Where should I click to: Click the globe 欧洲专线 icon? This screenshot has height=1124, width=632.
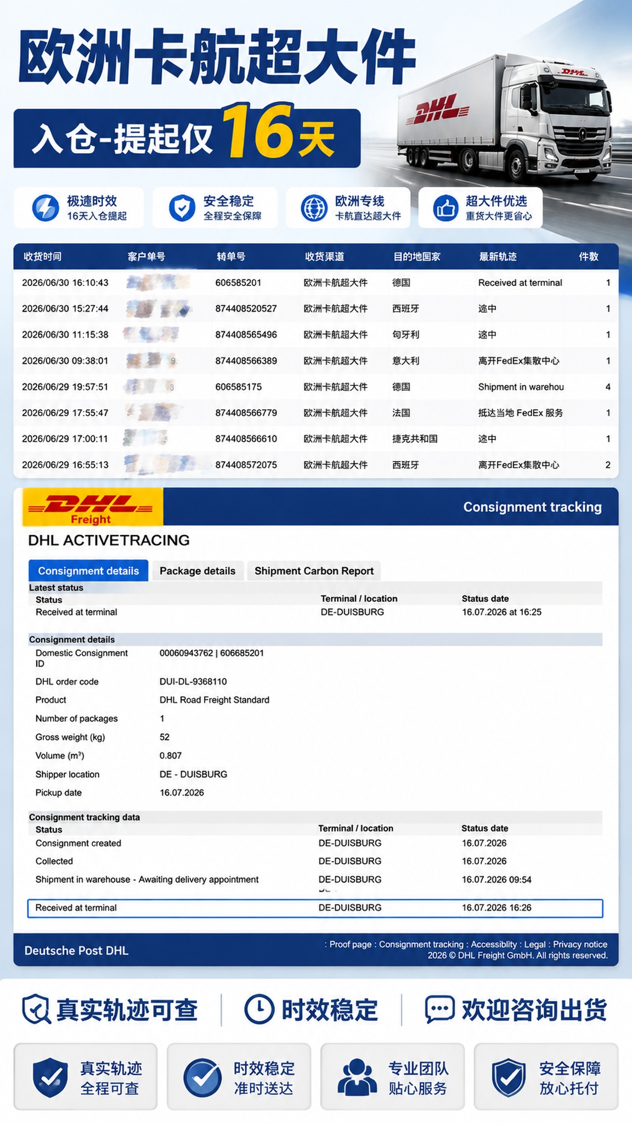314,208
